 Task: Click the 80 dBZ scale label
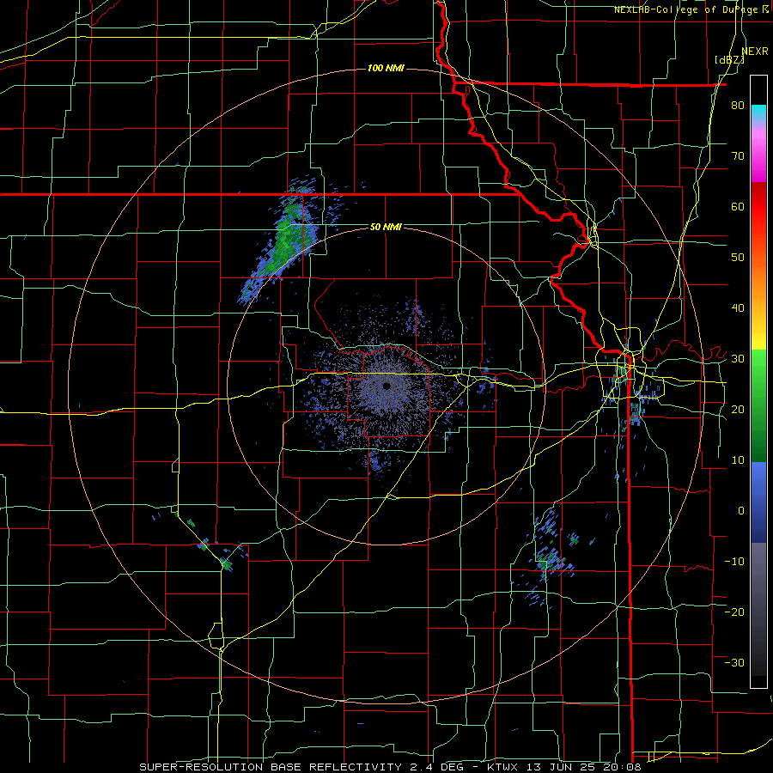tap(738, 106)
